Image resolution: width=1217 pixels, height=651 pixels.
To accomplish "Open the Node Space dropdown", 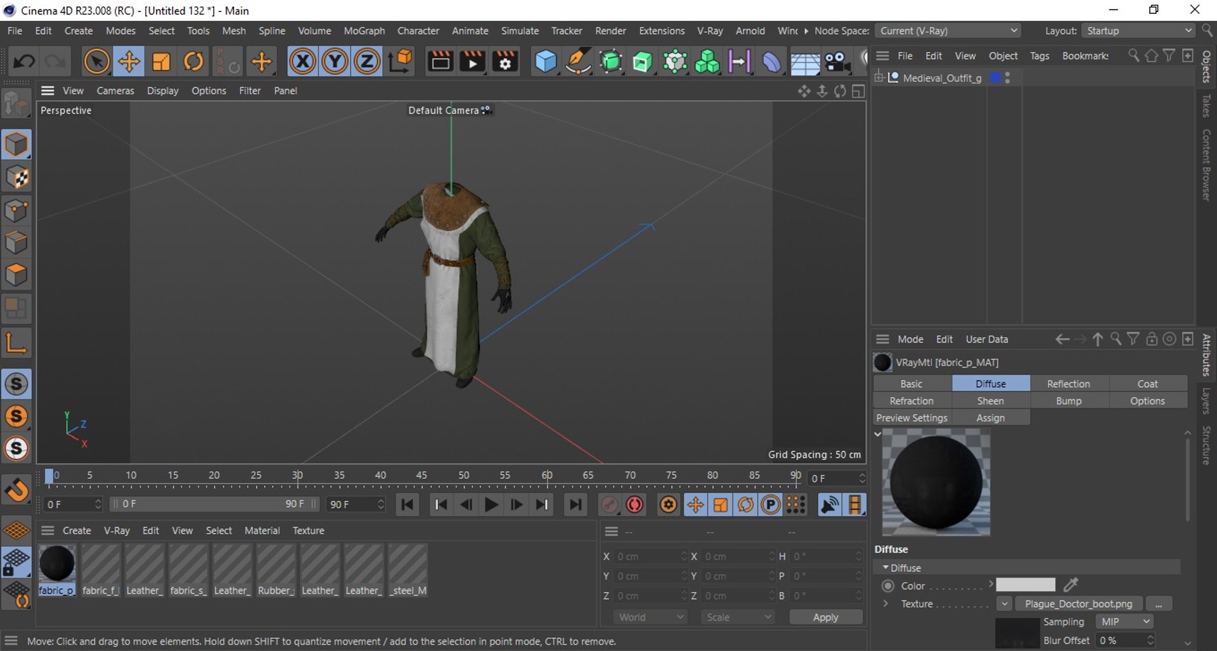I will 948,30.
